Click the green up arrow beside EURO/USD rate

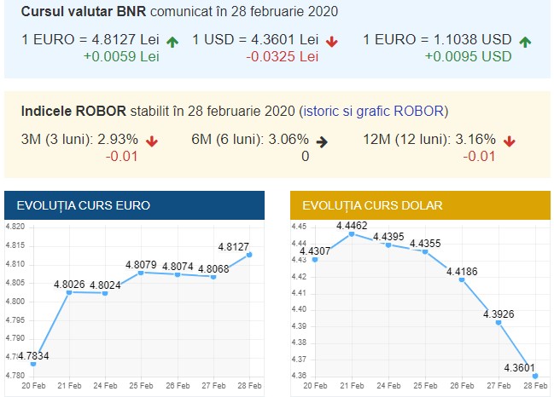click(525, 41)
